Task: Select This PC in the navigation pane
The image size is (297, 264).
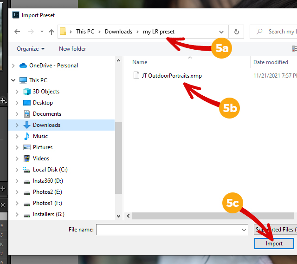Action: [x=38, y=80]
